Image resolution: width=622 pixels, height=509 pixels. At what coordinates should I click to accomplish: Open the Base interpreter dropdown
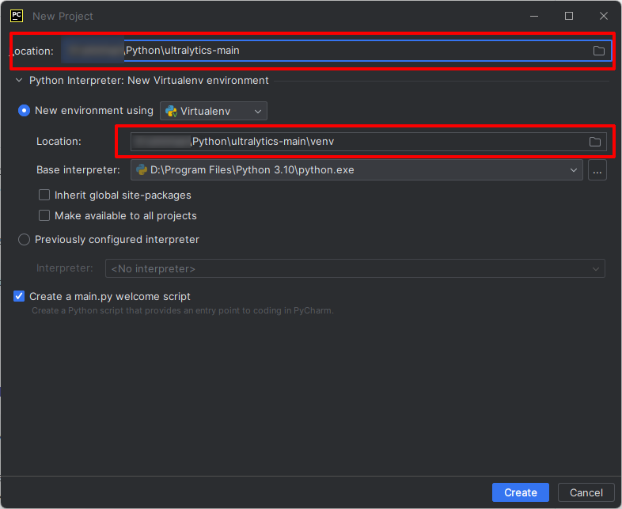[x=356, y=170]
